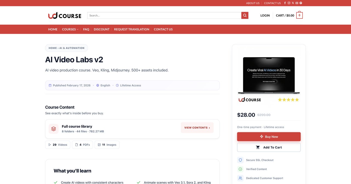Screen dimensions: 351x184
Task: Click the What you'll learn heading
Action: (72, 171)
